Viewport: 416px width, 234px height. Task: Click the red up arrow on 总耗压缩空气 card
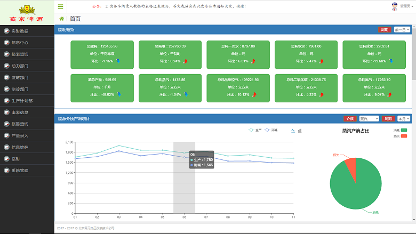point(254,94)
